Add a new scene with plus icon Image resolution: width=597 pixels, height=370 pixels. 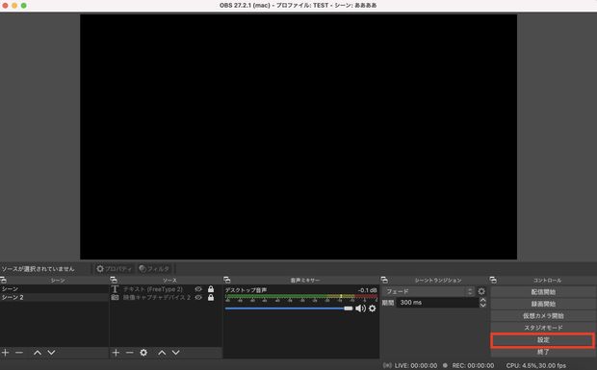(6, 353)
